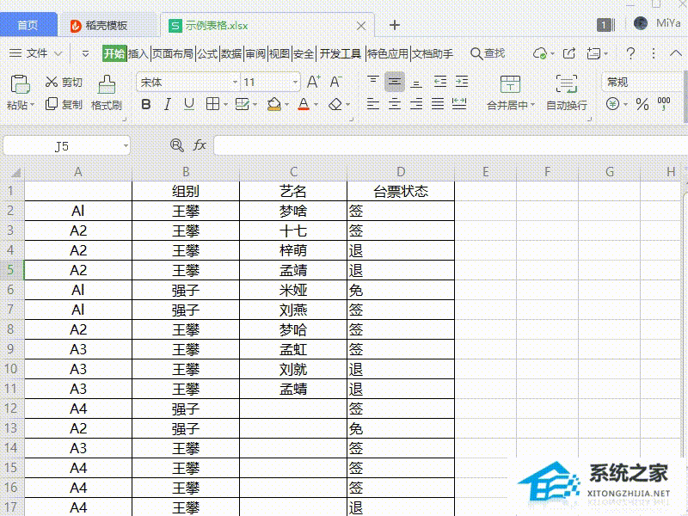Open the 公式 (Formulas) ribbon tab
The height and width of the screenshot is (516, 688).
(206, 53)
